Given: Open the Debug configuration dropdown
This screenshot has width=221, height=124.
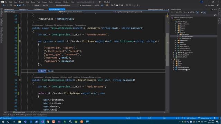Looking at the screenshot, I should tap(37, 6).
